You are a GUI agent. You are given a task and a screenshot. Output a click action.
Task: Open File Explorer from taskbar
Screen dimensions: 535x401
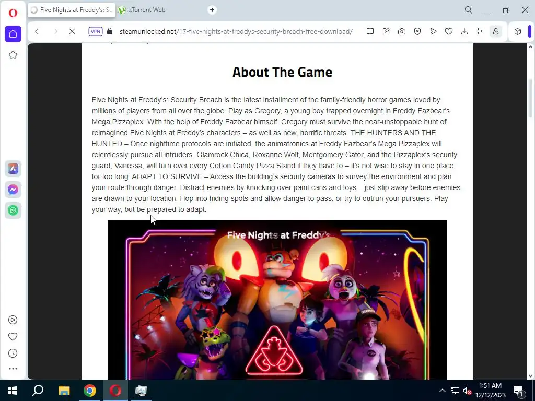coord(64,391)
